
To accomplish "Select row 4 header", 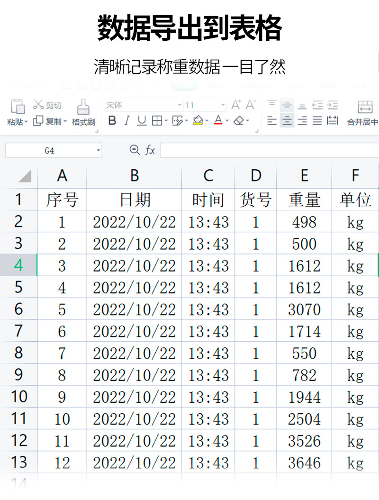I will pos(18,265).
